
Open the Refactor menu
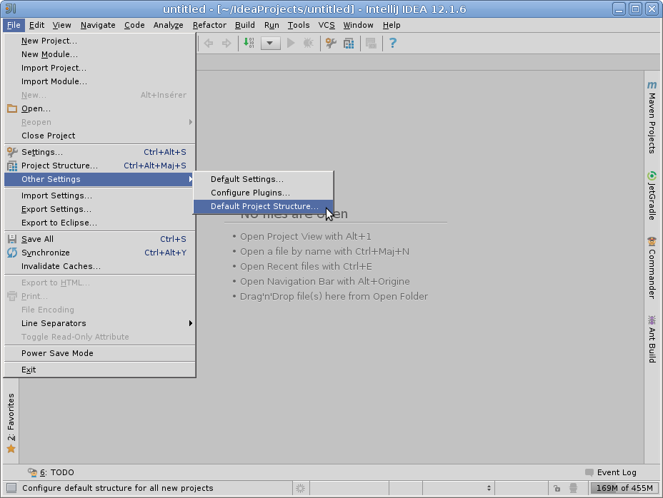pyautogui.click(x=210, y=26)
